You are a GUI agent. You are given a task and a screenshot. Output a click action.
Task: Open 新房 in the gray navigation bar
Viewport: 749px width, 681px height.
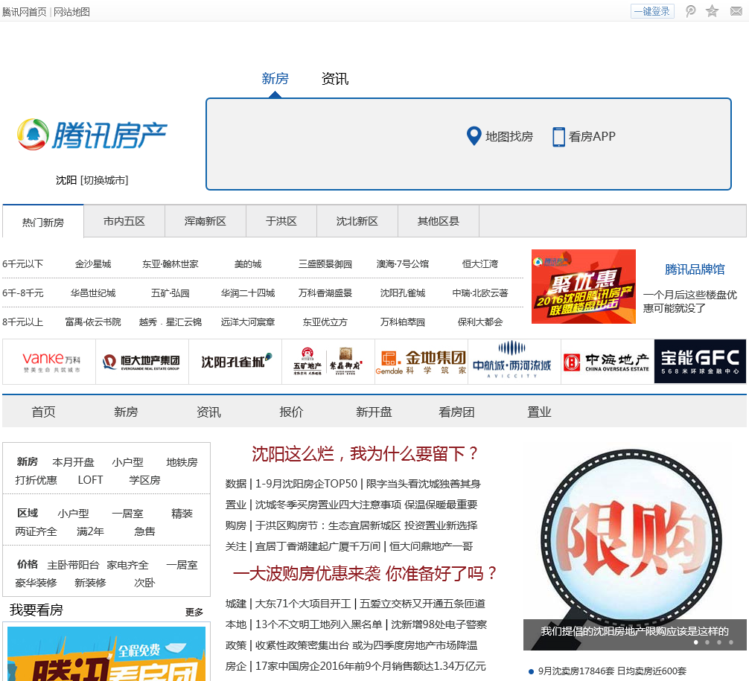126,412
